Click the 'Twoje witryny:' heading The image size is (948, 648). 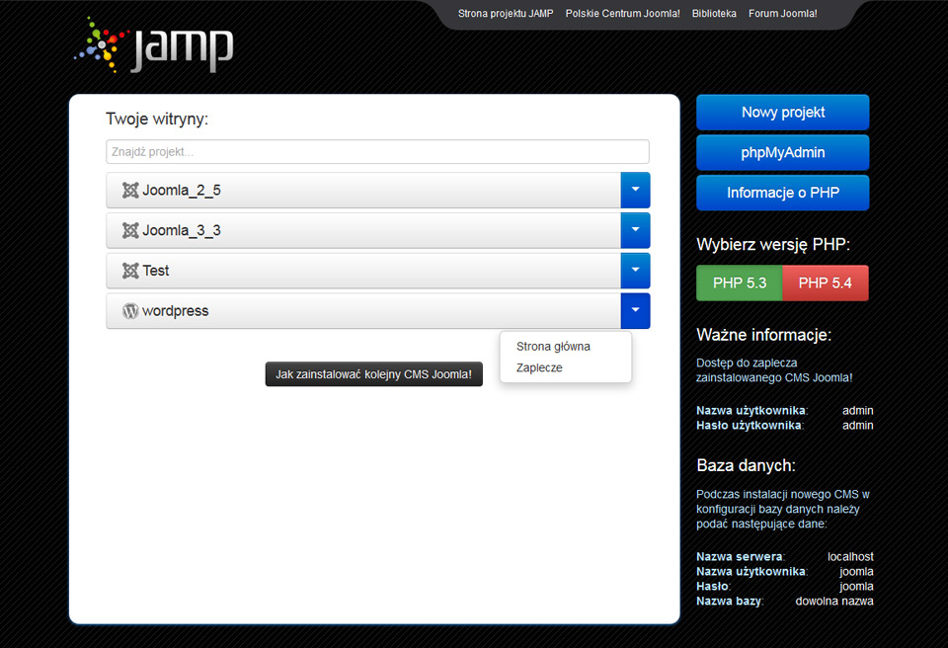click(157, 119)
